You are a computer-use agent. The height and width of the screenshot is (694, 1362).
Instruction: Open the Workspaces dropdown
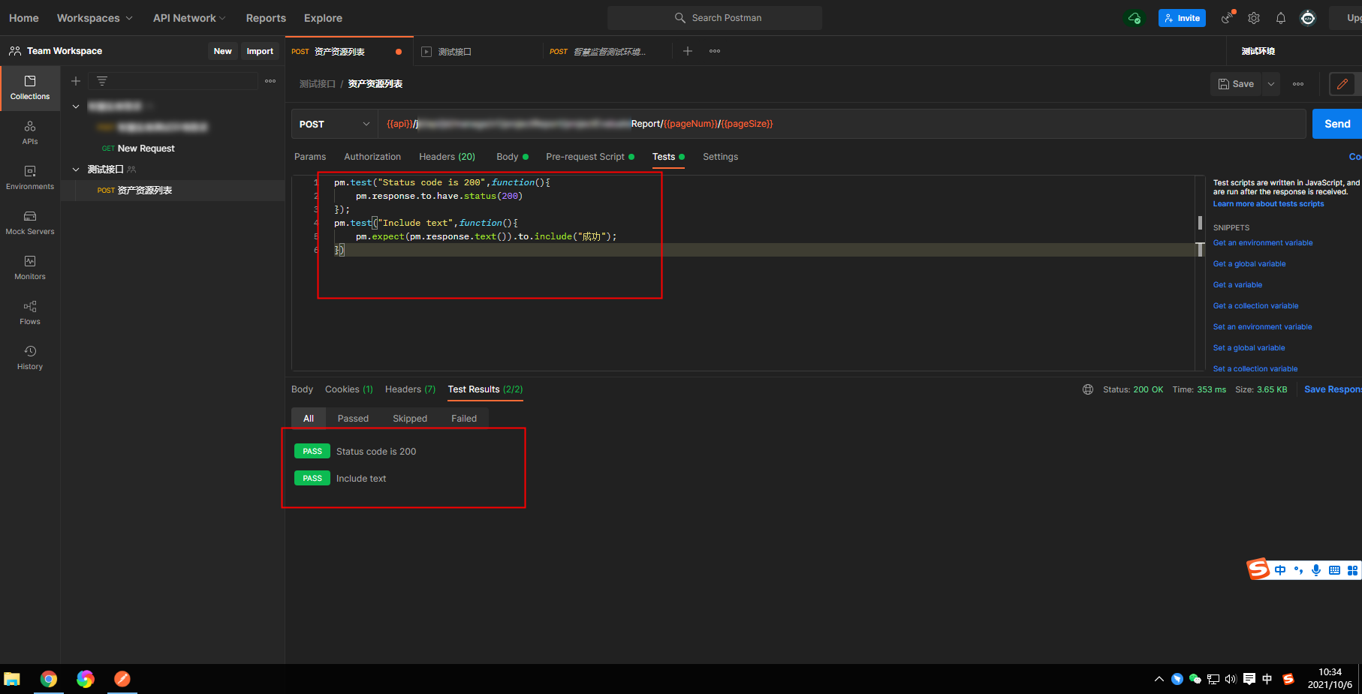pyautogui.click(x=95, y=18)
